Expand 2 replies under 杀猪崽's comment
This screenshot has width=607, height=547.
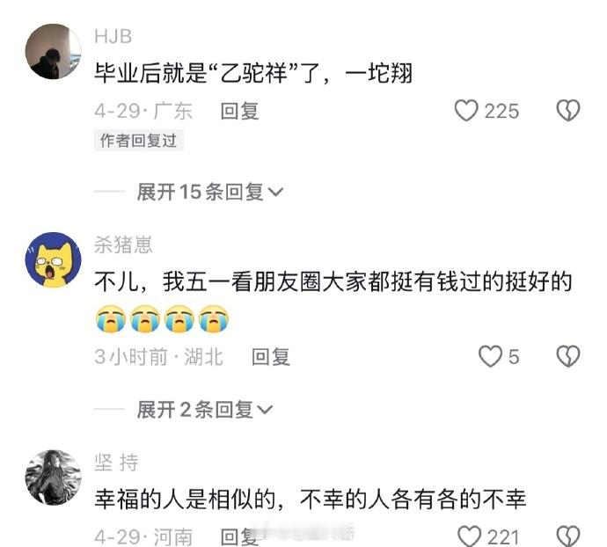tap(205, 410)
